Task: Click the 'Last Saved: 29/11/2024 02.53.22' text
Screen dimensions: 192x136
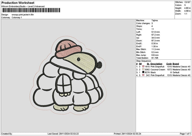Action: point(63,134)
